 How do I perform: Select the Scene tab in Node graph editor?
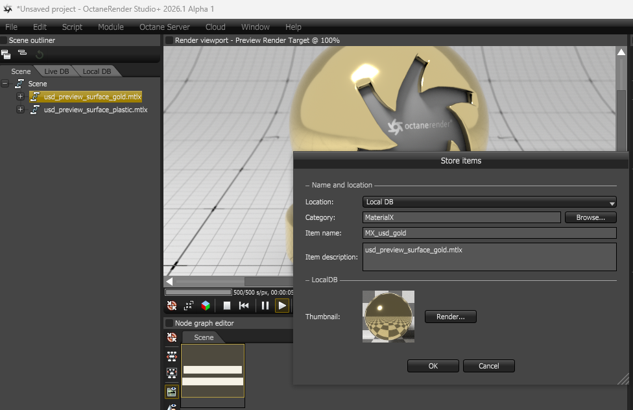[204, 337]
